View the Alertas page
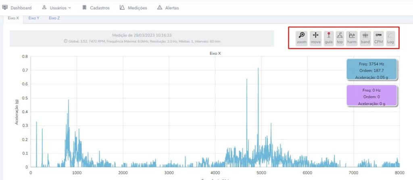Viewport: 413px width, 180px height. click(x=168, y=8)
